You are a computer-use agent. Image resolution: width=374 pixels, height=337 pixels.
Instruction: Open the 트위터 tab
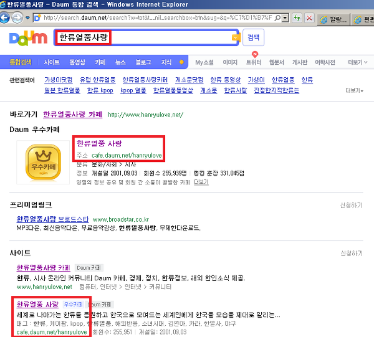point(254,62)
